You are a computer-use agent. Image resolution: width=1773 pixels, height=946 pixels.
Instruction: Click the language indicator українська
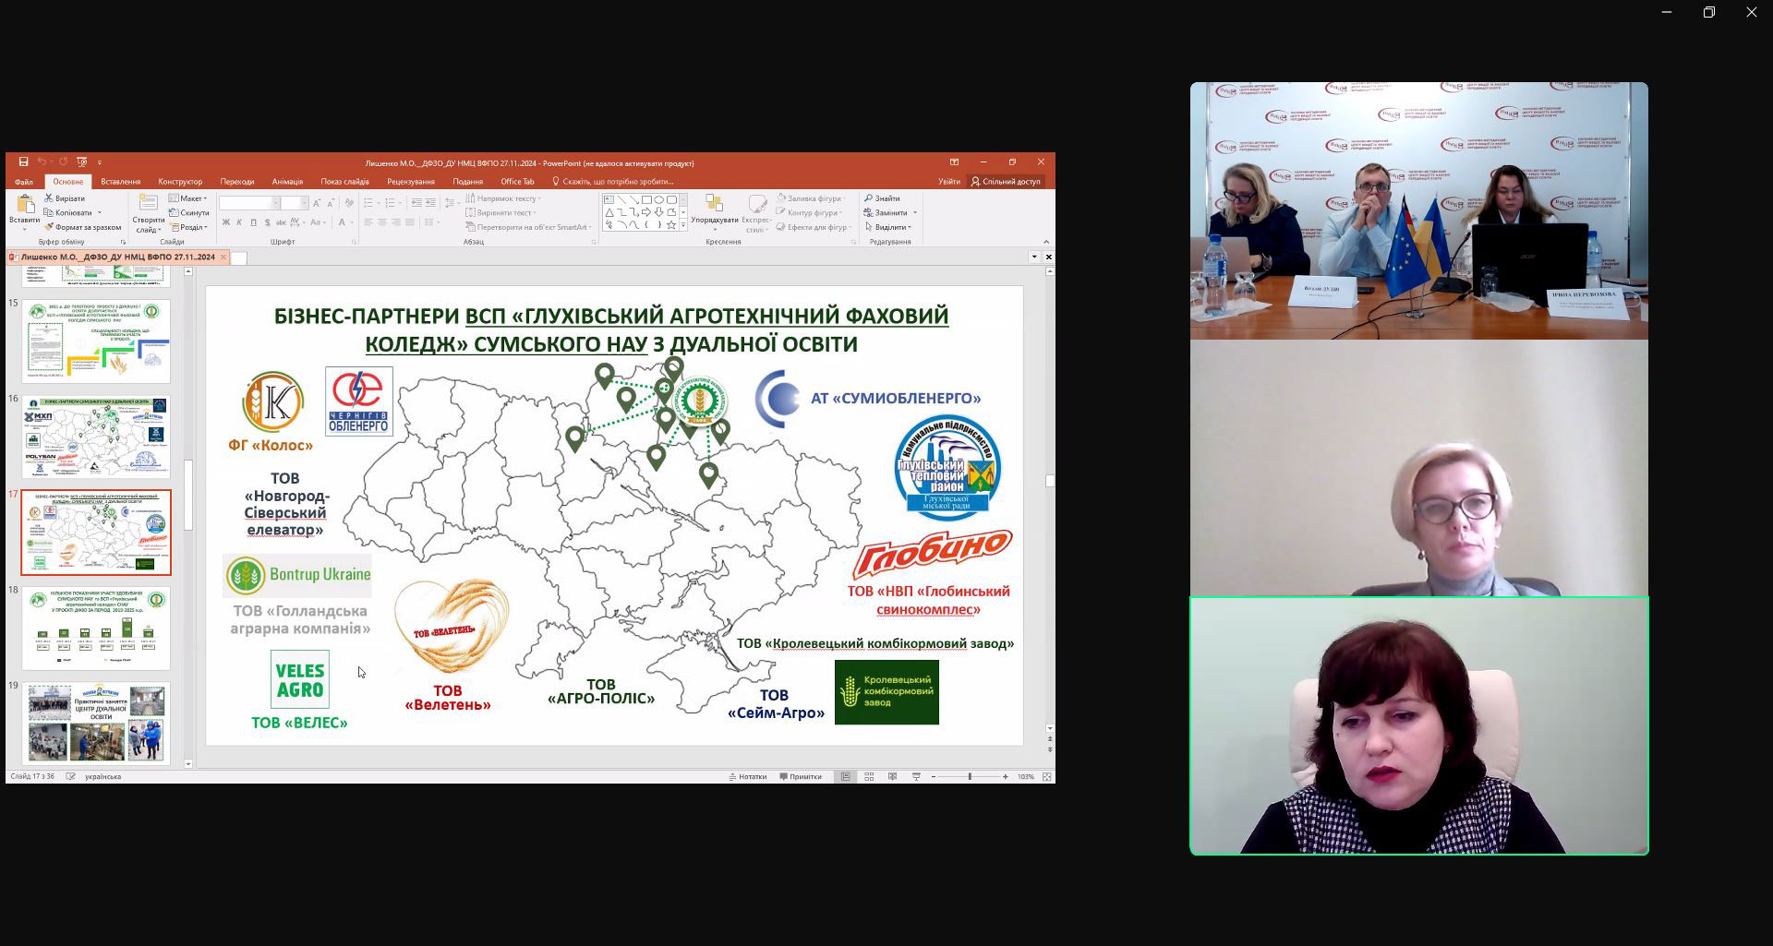[103, 777]
